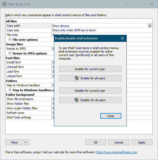Click the Close button in the dialog
The image size is (158, 160).
(111, 116)
